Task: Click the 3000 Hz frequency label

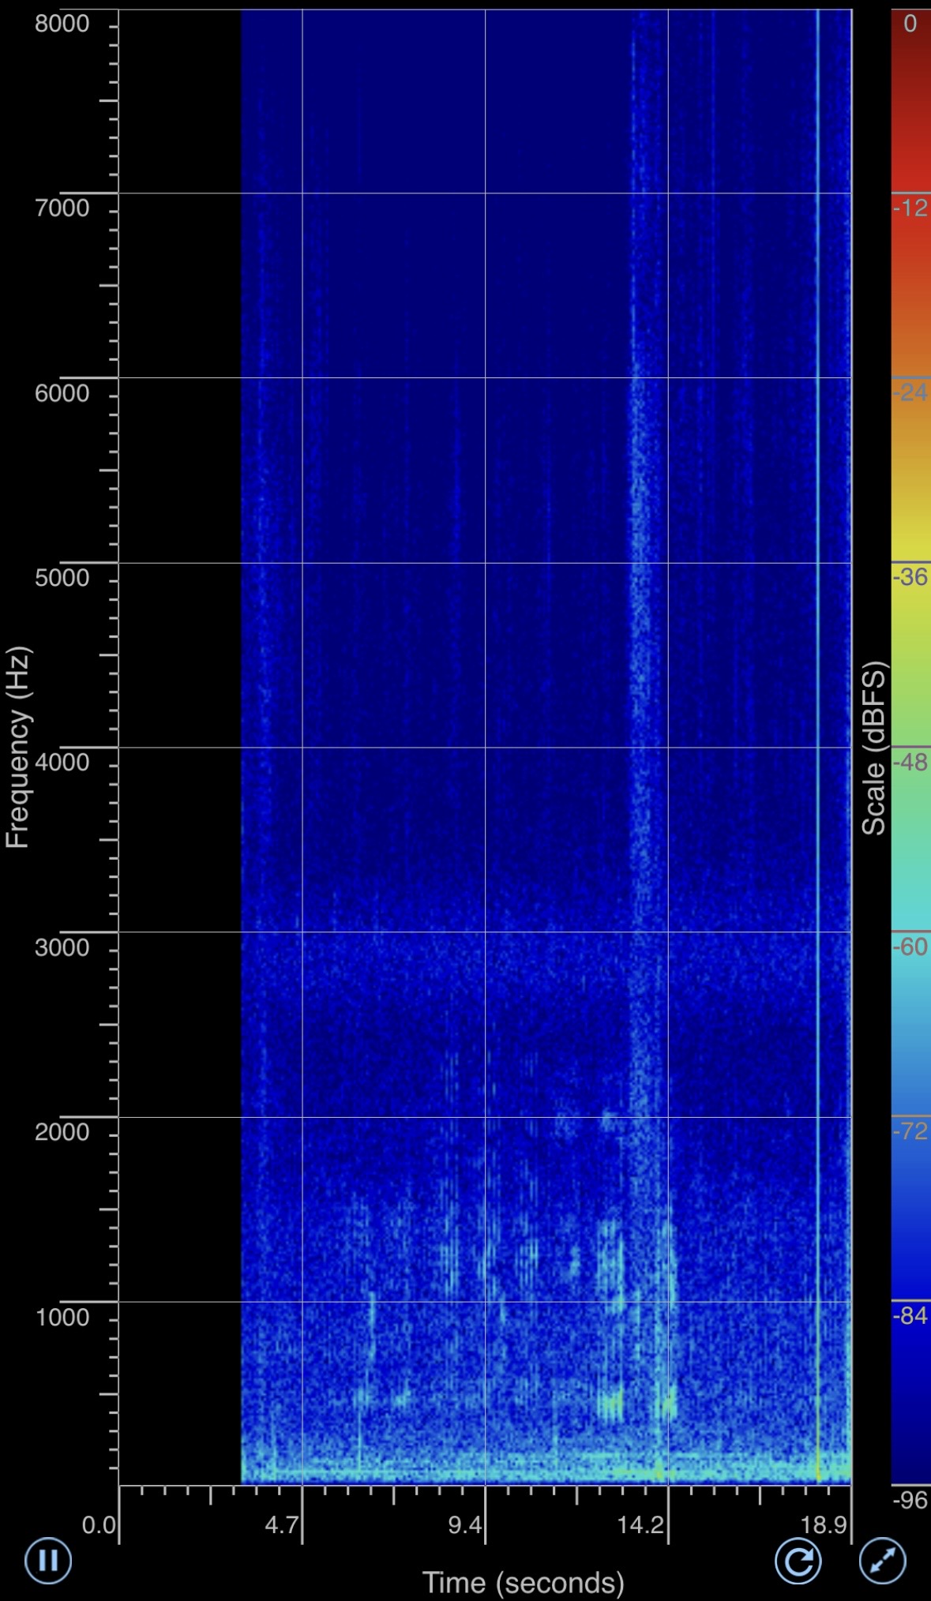Action: tap(62, 947)
